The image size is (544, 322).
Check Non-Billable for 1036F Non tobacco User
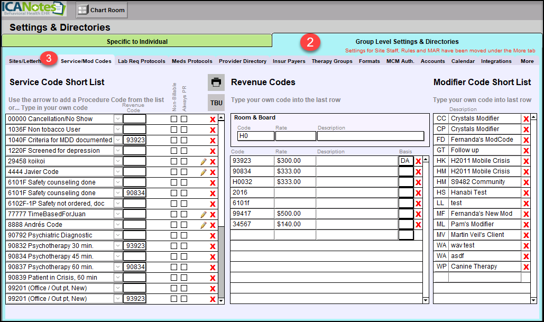point(173,130)
